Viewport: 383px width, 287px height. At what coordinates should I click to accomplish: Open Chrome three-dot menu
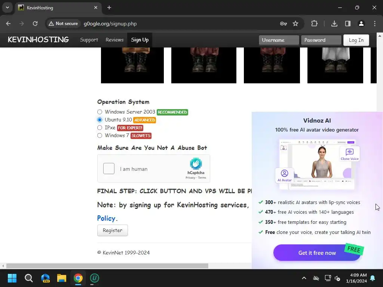coord(375,24)
